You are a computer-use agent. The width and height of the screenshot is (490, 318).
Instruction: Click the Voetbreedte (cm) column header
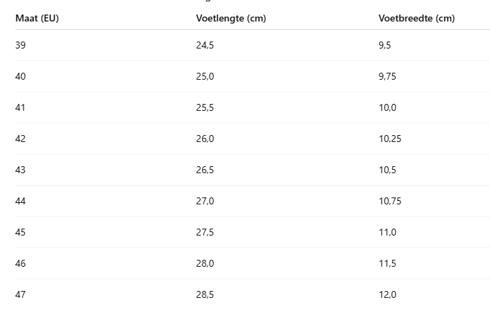pos(416,19)
